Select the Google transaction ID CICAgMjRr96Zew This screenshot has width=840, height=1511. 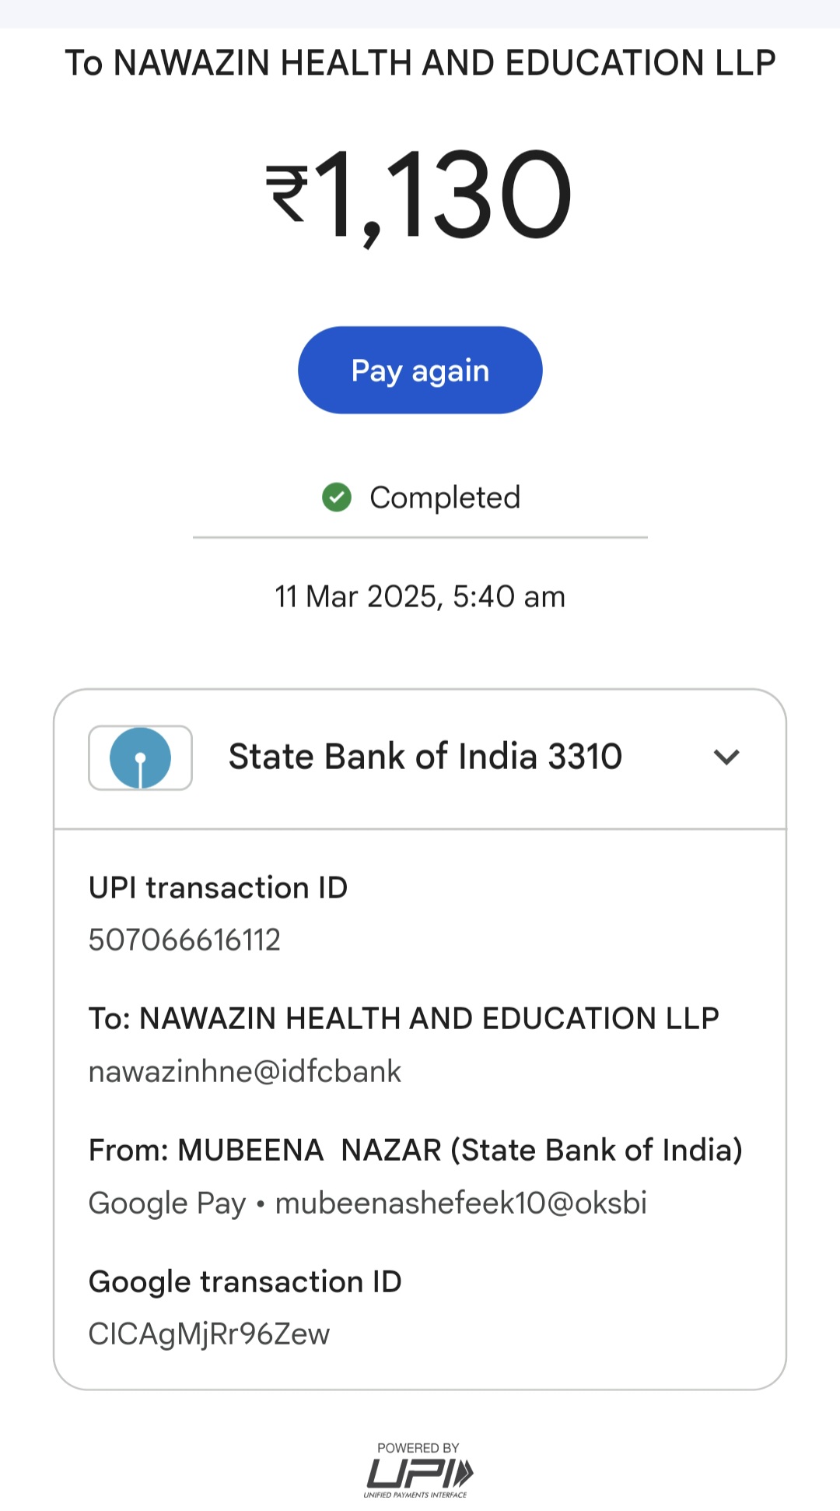point(209,1334)
